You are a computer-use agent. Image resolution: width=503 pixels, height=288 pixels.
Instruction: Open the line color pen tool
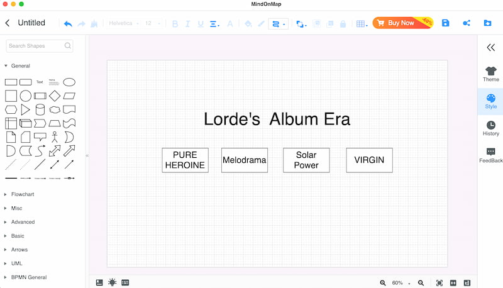pos(261,23)
